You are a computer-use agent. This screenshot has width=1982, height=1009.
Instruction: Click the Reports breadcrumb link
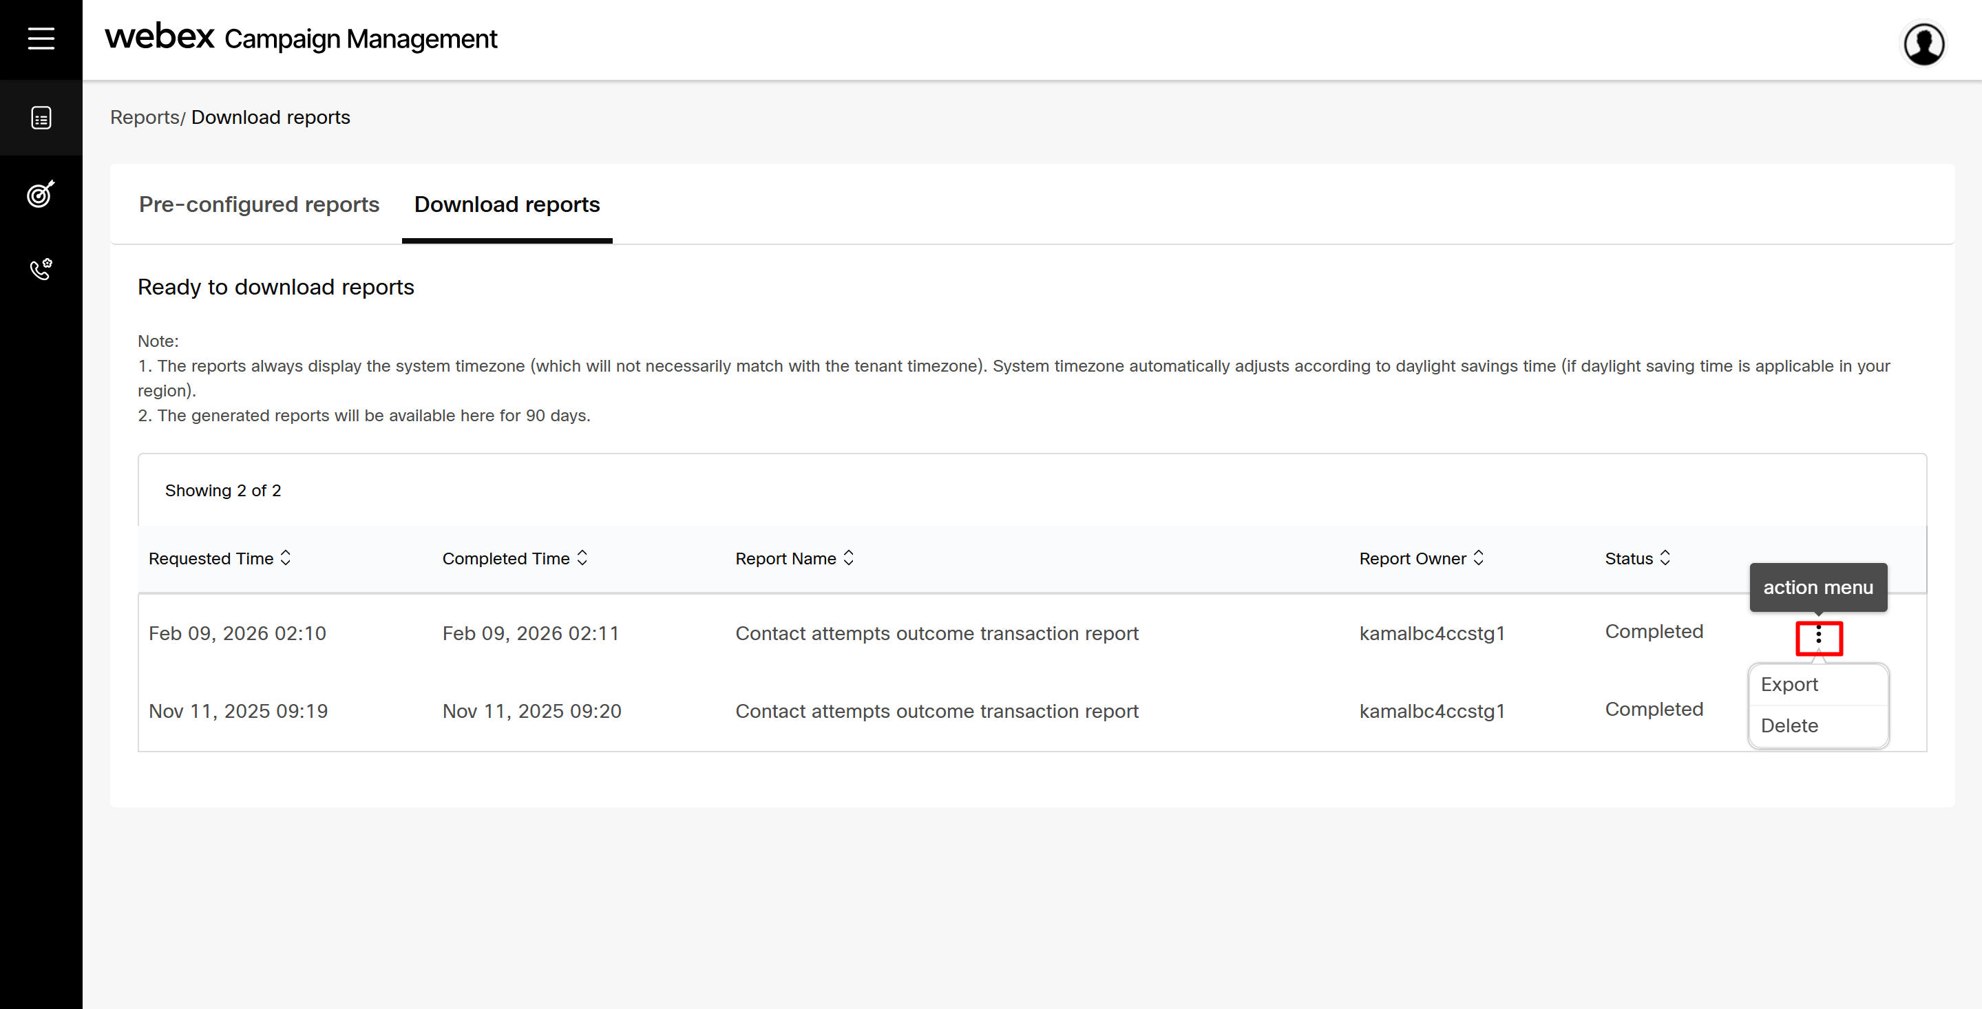pos(145,118)
